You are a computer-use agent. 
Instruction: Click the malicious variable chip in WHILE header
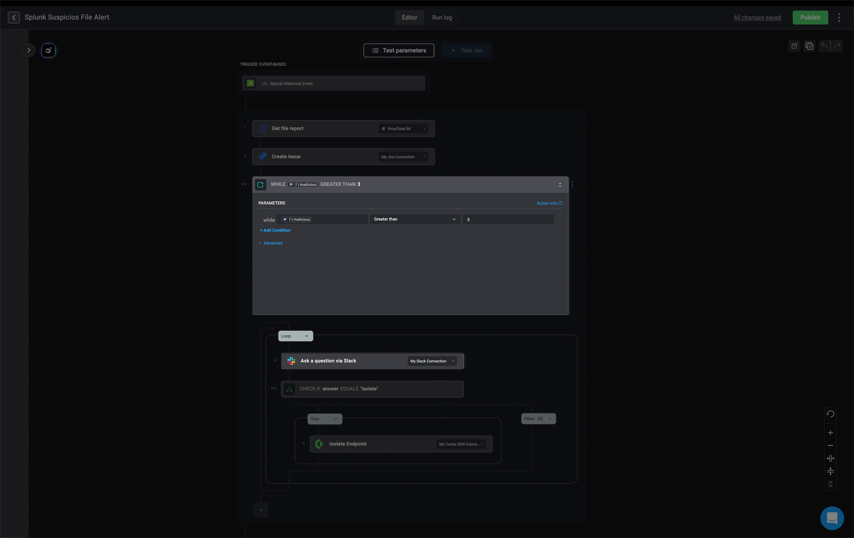(303, 184)
